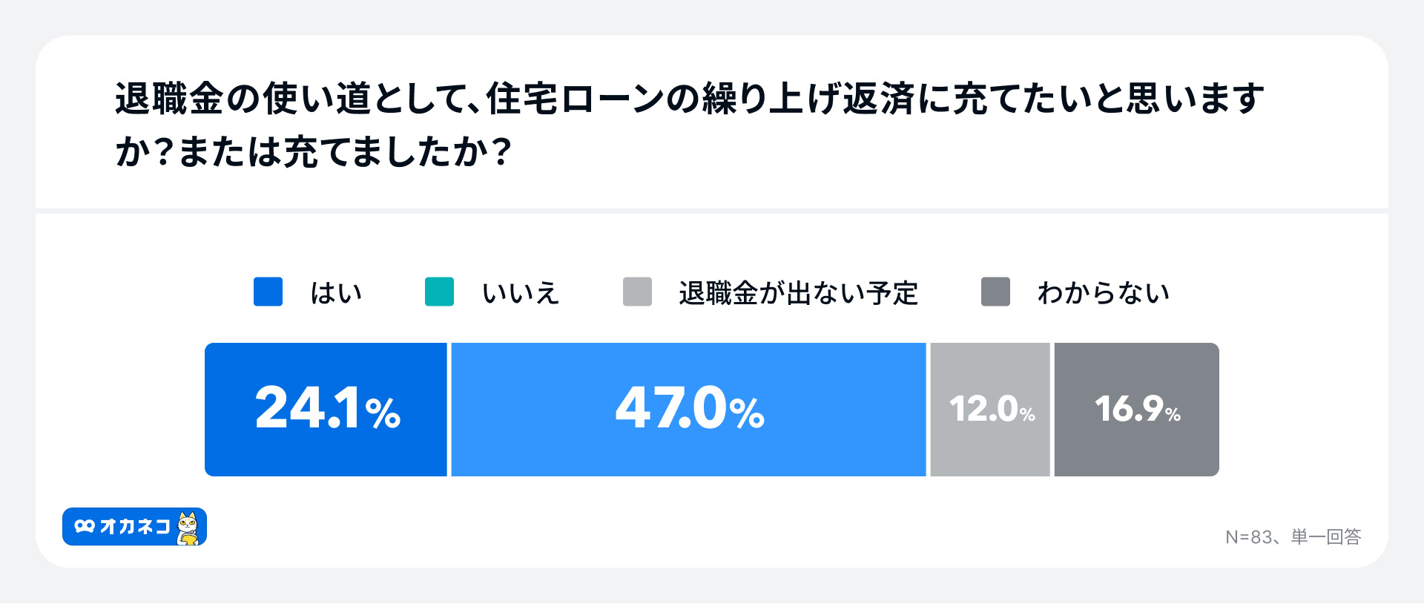Screen dimensions: 1424x604
Task: Click the infinity-shaped icon in オカネコ badge
Action: (x=85, y=527)
